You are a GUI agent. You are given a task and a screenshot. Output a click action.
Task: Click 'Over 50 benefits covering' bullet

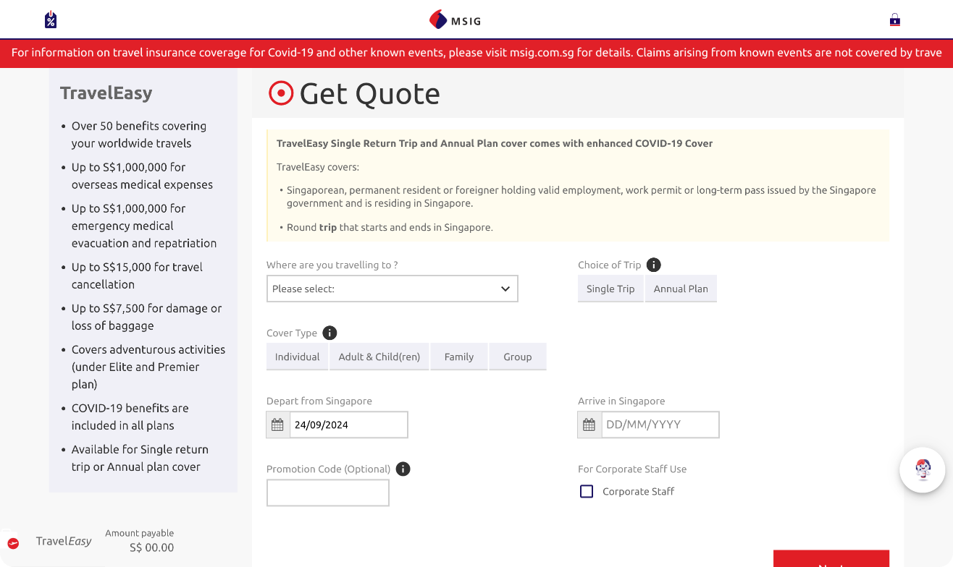tap(139, 135)
